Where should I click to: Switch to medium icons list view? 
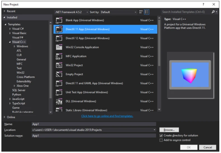click(147, 12)
